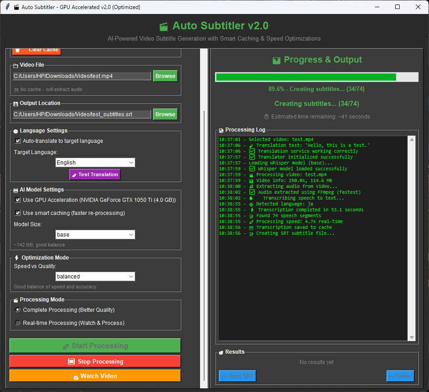The image size is (429, 392).
Task: Click the AI Model Settings robot icon
Action: pyautogui.click(x=16, y=191)
